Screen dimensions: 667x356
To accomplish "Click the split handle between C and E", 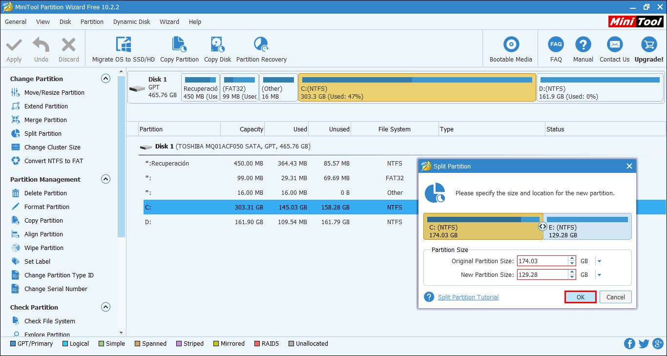I will (x=543, y=226).
